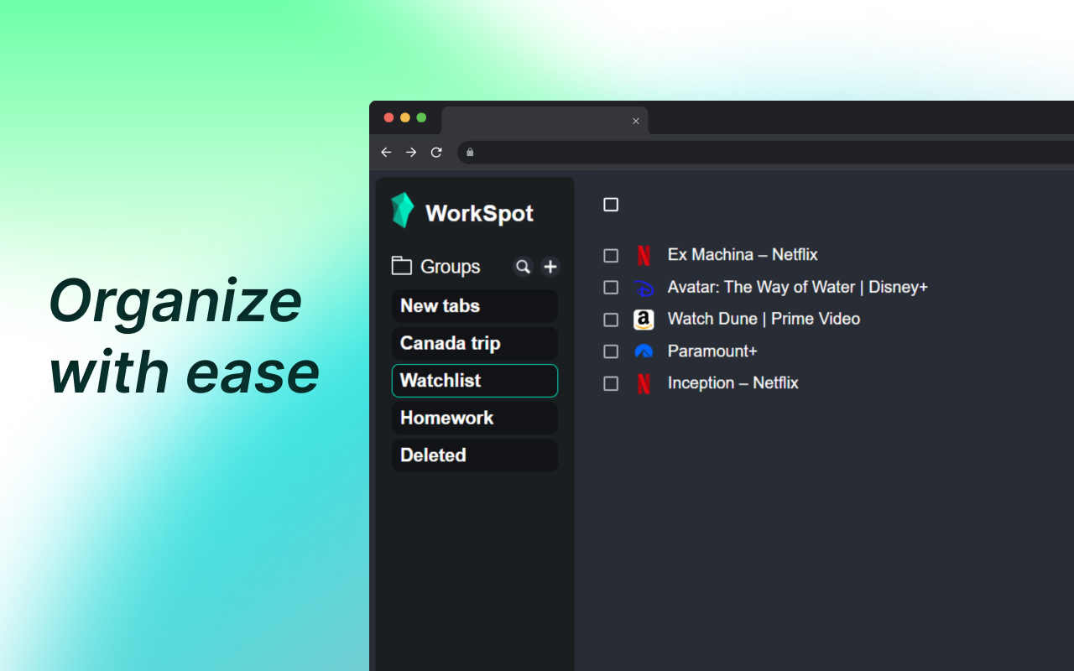The width and height of the screenshot is (1074, 671).
Task: Close the browser tab with X
Action: 636,121
